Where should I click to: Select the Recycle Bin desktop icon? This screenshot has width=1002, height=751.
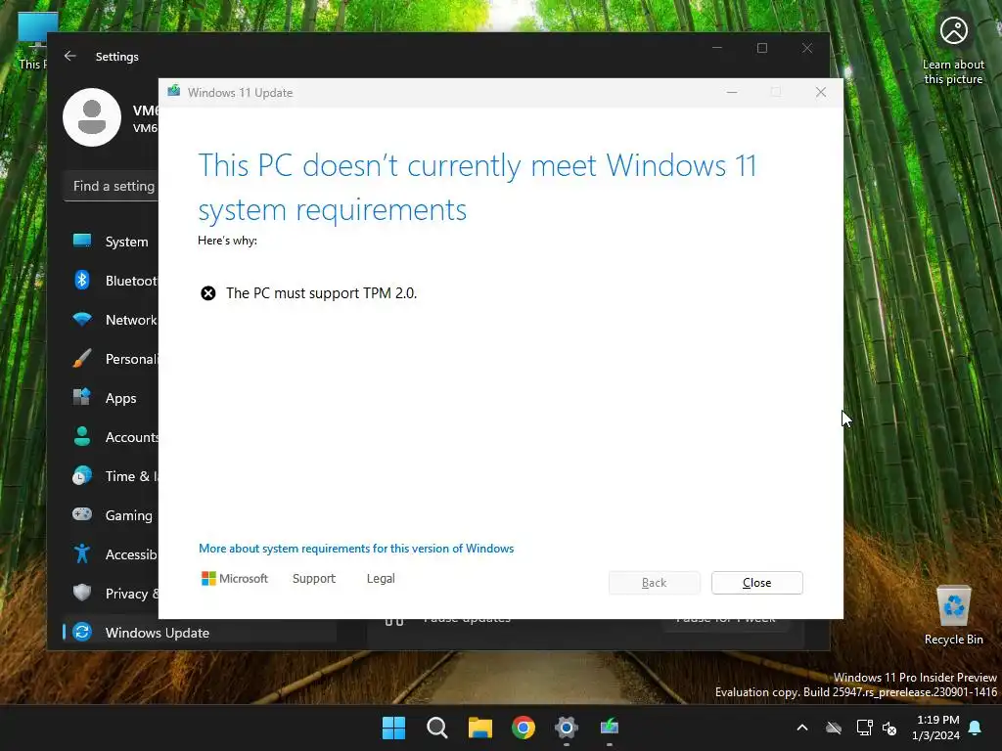pyautogui.click(x=953, y=616)
